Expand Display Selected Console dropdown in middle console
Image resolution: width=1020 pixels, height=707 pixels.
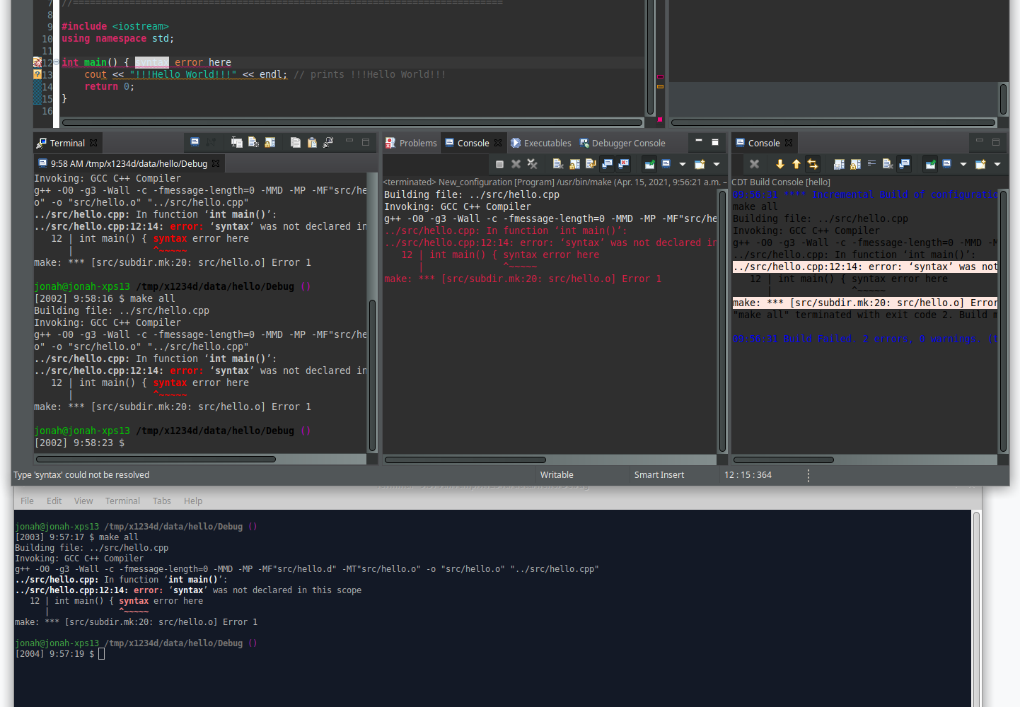click(683, 164)
